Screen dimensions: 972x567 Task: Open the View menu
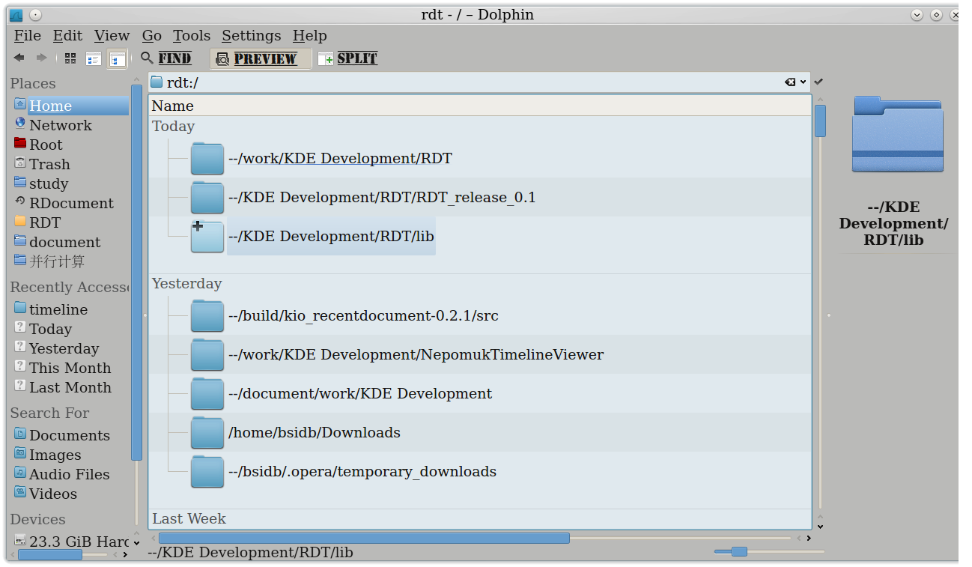click(112, 36)
